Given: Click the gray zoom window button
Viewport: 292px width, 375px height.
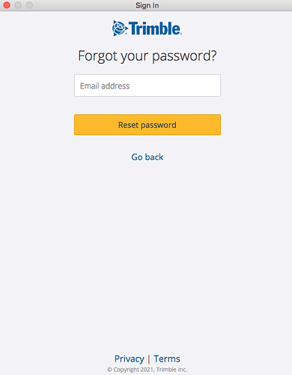Looking at the screenshot, I should point(29,5).
